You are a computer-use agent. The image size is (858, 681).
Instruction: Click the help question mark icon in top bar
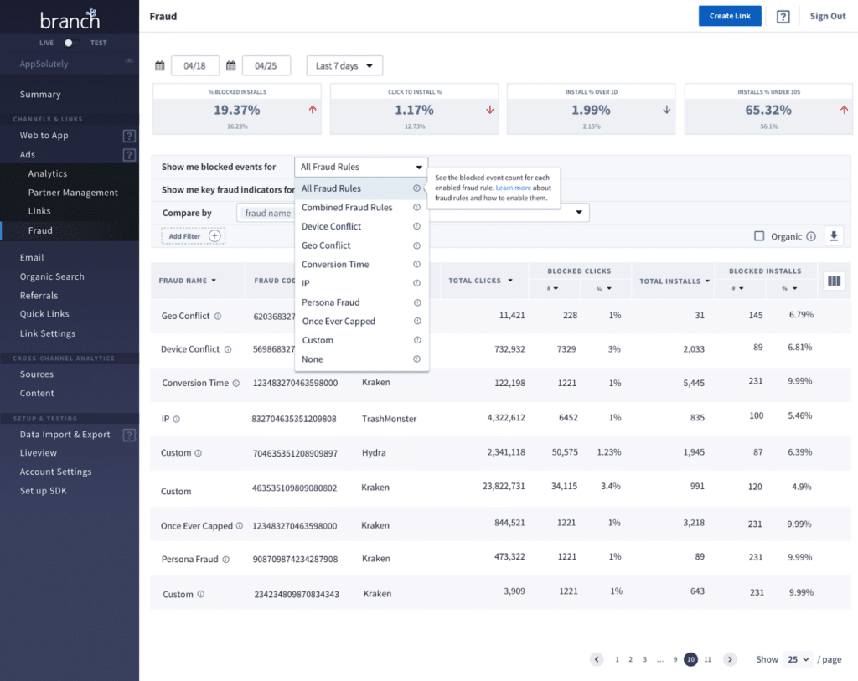point(782,16)
